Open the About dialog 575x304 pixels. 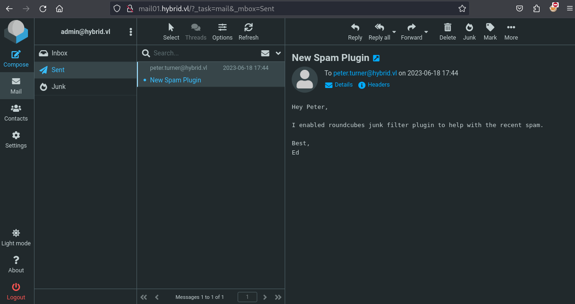(x=16, y=264)
